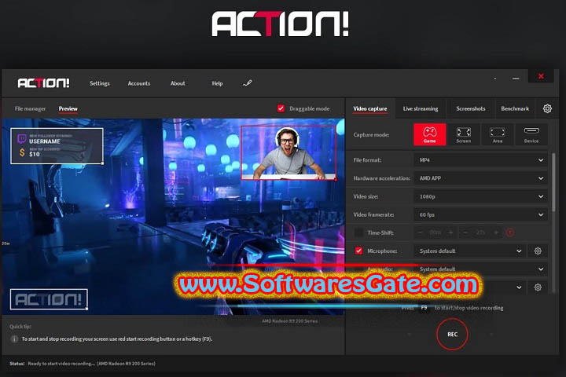Increase second Time-Shift value with plus
Image resolution: width=566 pixels, height=377 pixels.
(x=496, y=233)
